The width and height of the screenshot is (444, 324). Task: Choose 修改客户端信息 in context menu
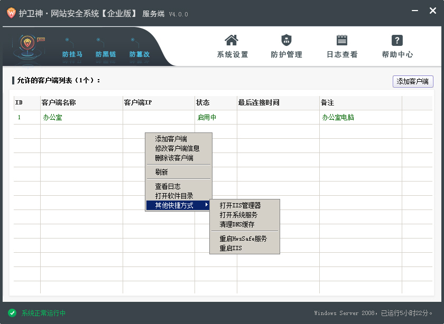pyautogui.click(x=177, y=148)
